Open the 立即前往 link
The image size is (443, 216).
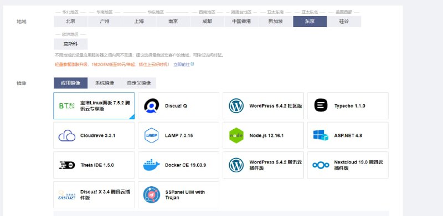pos(182,64)
